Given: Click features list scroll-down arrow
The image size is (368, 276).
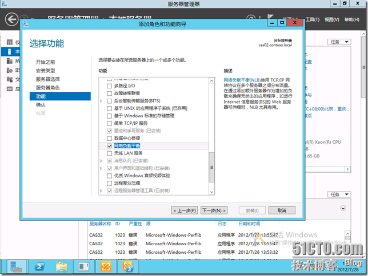Looking at the screenshot, I should pos(211,192).
